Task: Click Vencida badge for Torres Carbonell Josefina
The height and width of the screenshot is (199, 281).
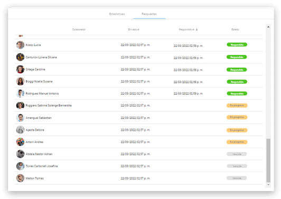Action: coord(237,166)
